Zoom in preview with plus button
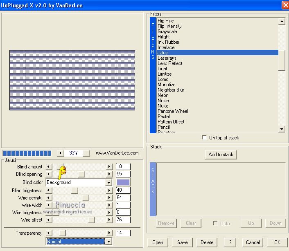 point(61,153)
